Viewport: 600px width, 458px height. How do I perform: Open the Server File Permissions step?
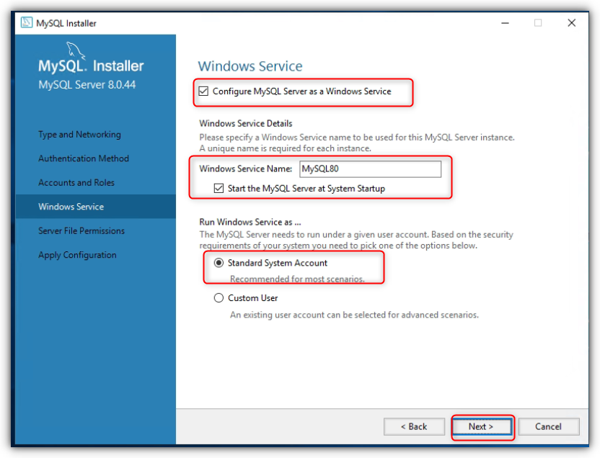click(81, 230)
